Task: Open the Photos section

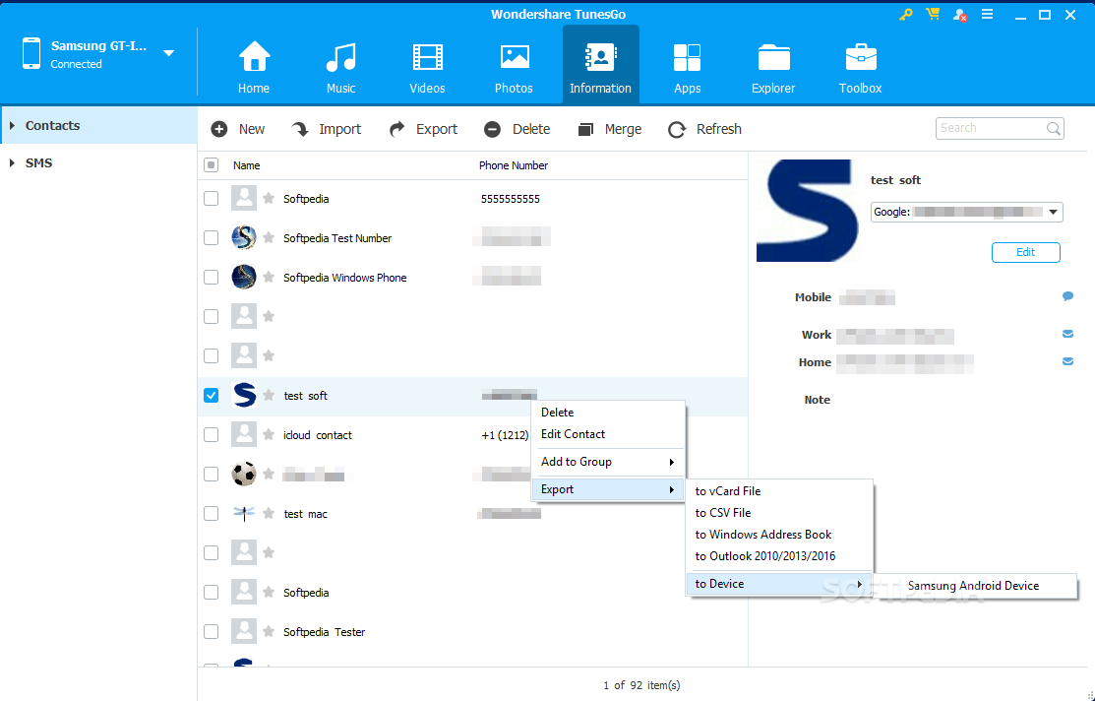Action: click(514, 68)
